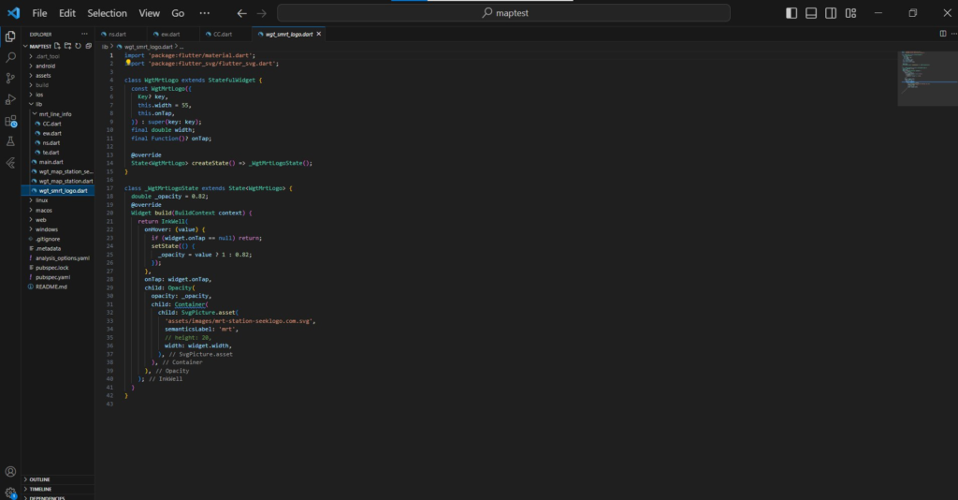Toggle the bottom Panel visibility
Screen dimensions: 958x500
810,13
